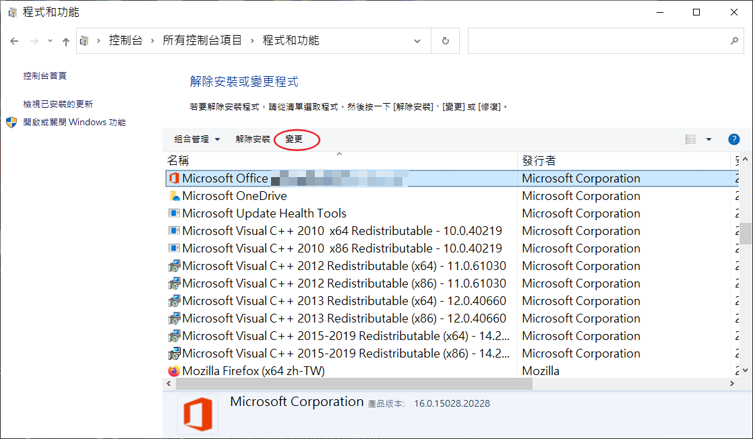Viewport: 753px width, 439px height.
Task: Select Visual C++ 2010 x64 Redistributable row
Action: [x=452, y=231]
